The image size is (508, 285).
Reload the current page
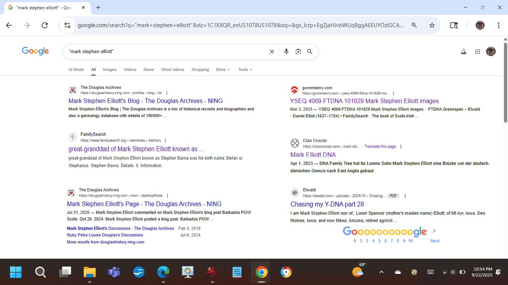(x=45, y=25)
